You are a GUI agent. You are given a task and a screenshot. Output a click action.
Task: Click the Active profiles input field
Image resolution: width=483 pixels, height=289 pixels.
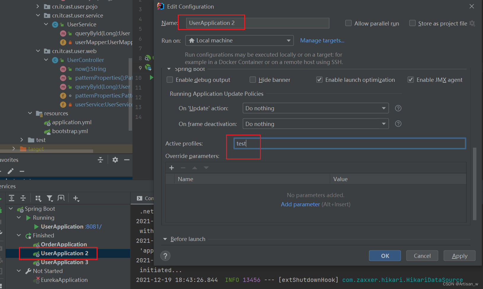point(350,143)
